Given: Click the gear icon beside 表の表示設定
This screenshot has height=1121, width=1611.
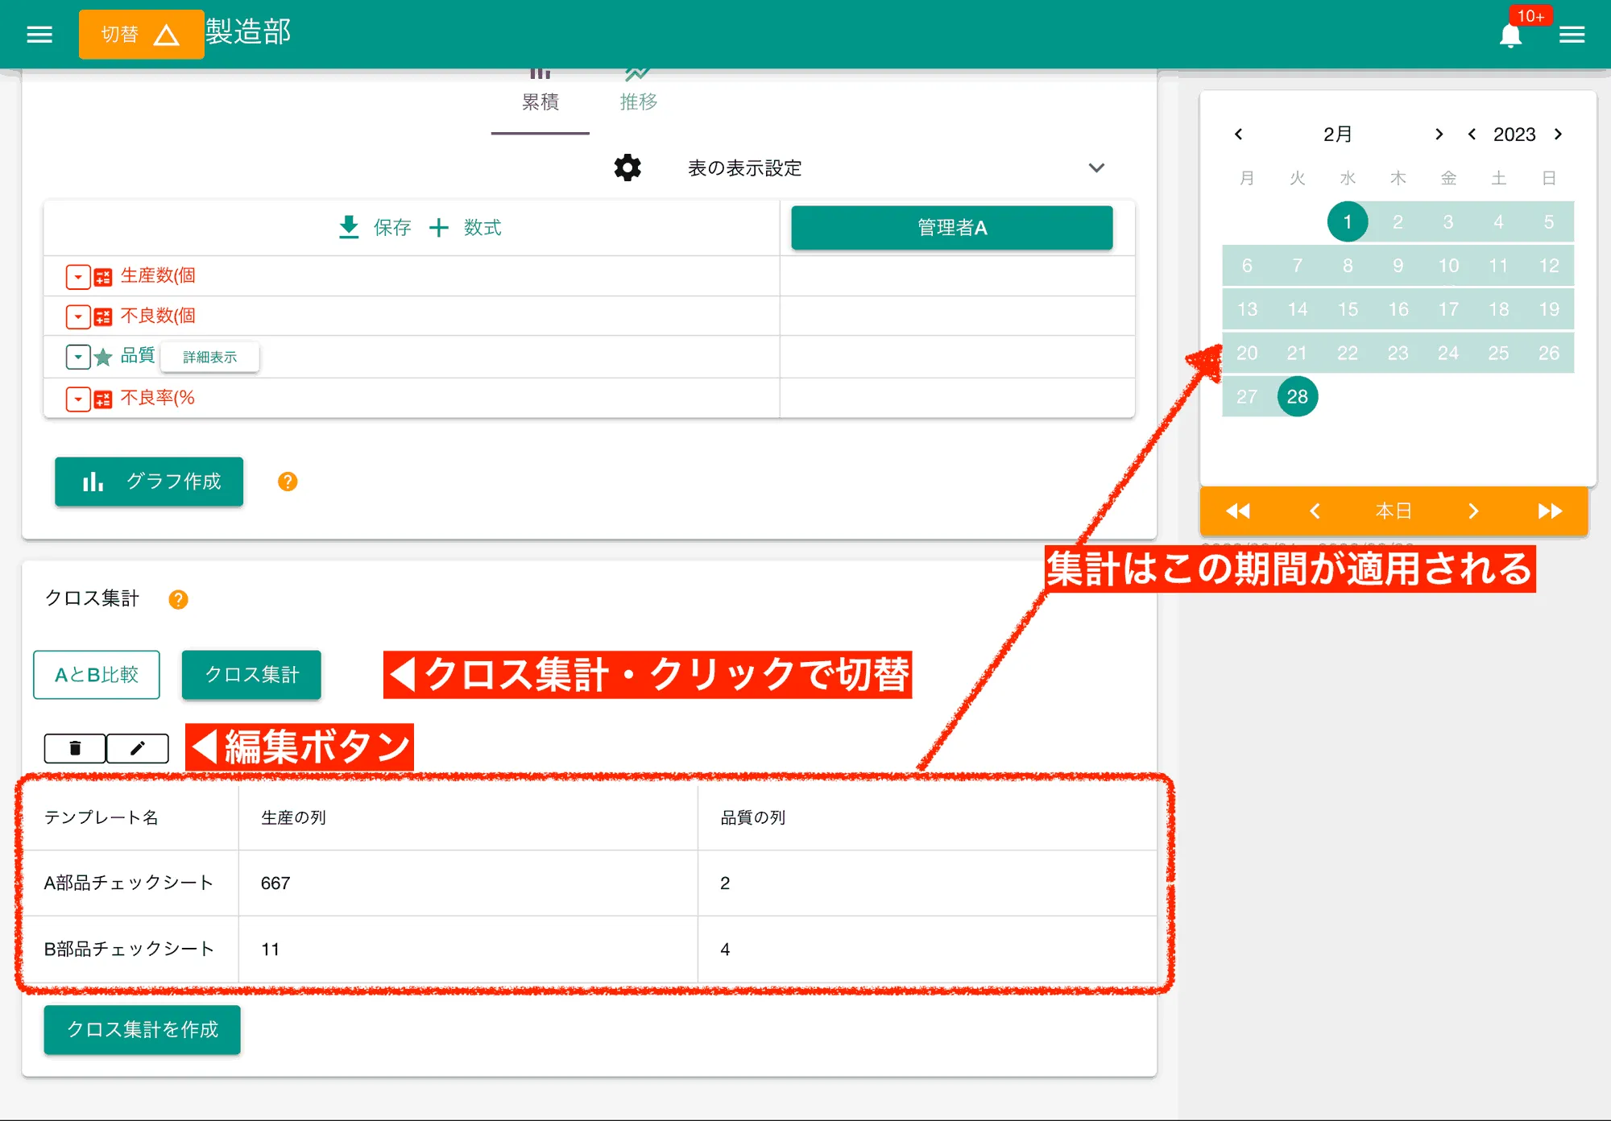Looking at the screenshot, I should [627, 168].
